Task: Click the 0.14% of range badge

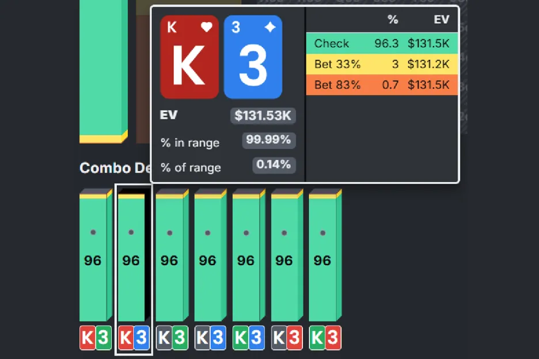Action: (x=274, y=165)
